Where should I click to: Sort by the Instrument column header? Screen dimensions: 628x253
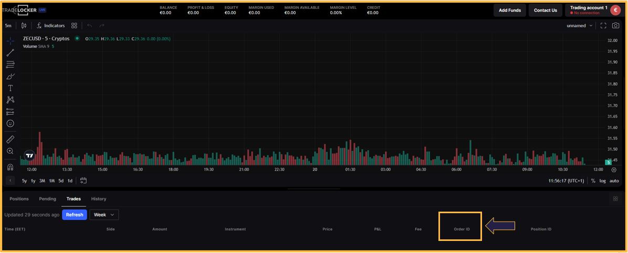tap(235, 229)
